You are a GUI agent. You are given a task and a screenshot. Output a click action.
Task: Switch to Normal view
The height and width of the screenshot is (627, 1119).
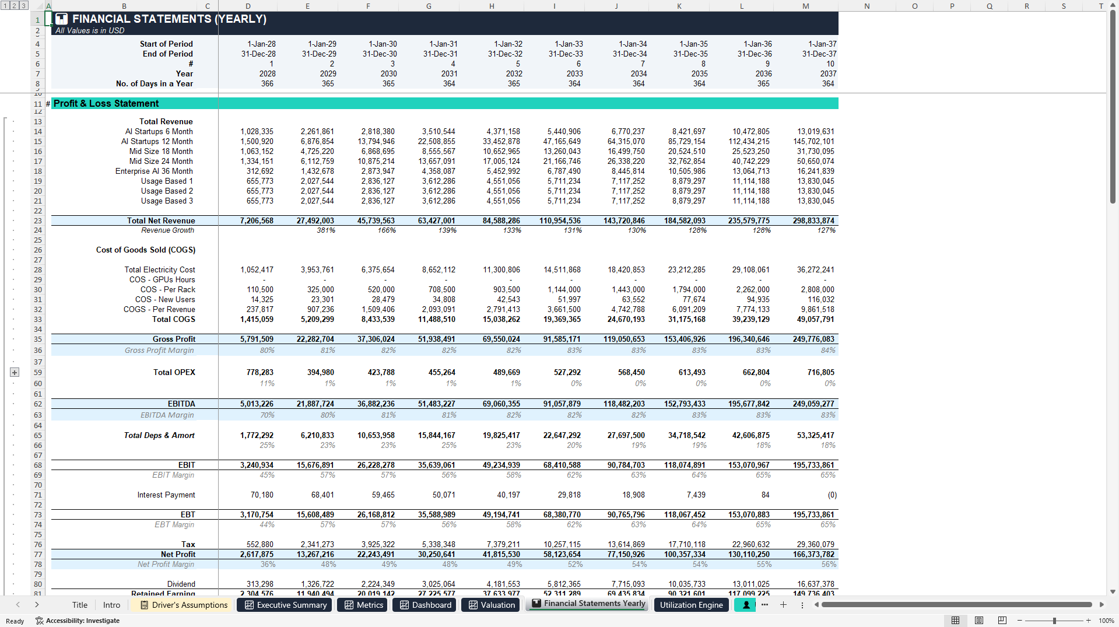(x=955, y=621)
